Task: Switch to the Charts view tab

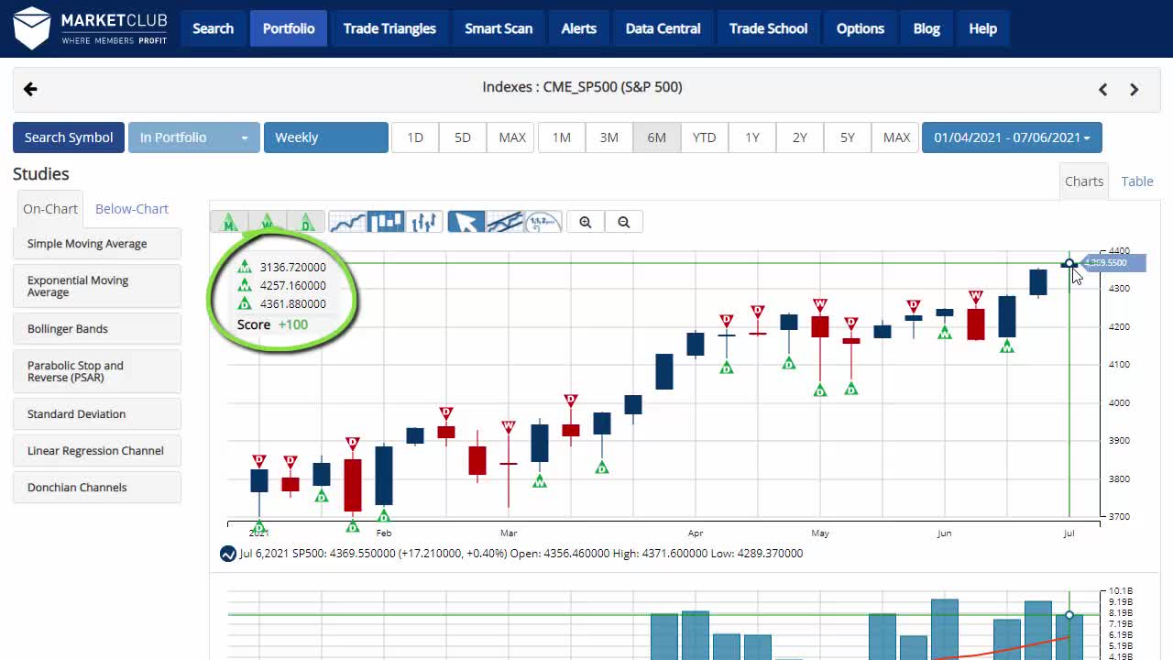Action: coord(1084,181)
